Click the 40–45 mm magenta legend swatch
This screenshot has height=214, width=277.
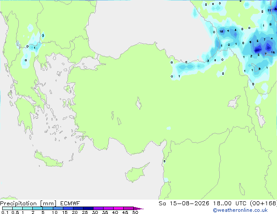coord(118,208)
